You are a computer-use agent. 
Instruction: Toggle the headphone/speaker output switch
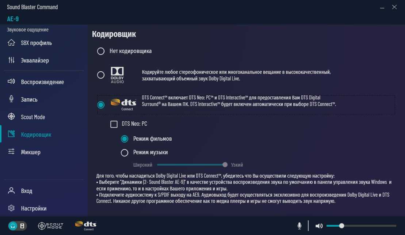click(17, 226)
